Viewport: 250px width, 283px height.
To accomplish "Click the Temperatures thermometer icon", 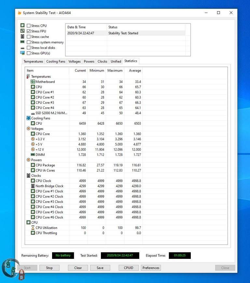I will (x=28, y=76).
